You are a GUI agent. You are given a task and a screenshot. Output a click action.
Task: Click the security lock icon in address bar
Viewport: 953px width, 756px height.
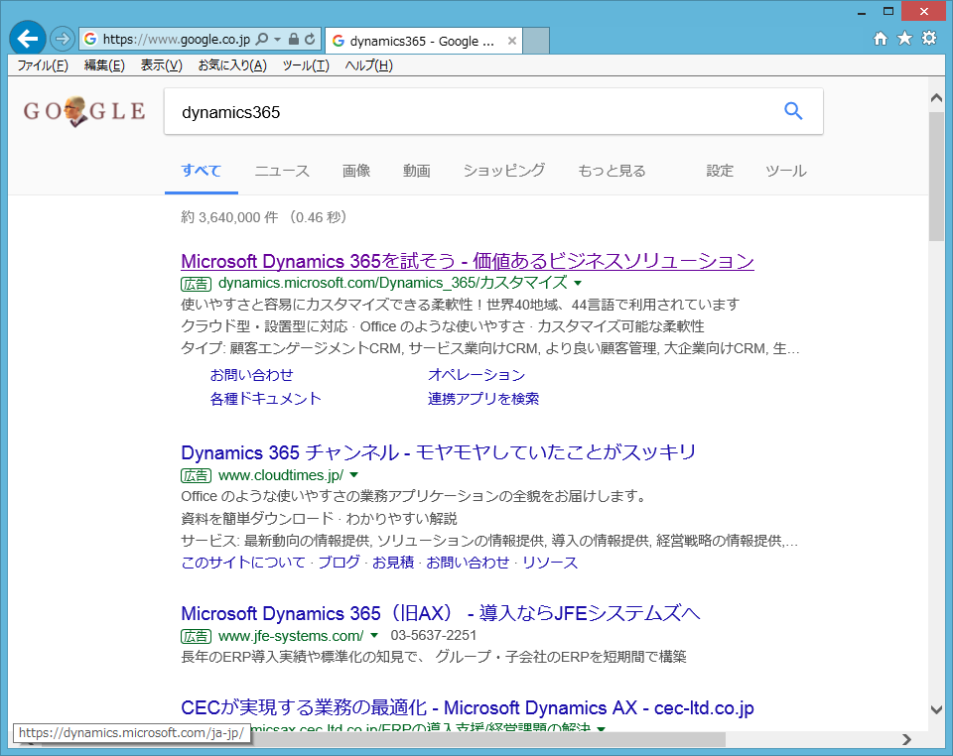pos(294,40)
